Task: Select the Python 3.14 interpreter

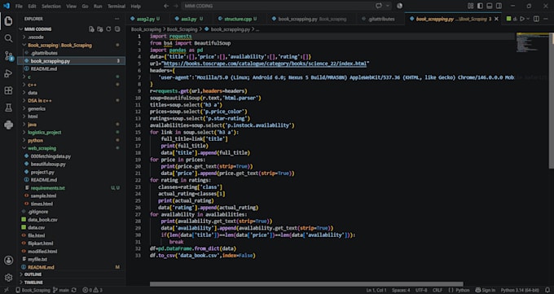Action: pyautogui.click(x=520, y=290)
